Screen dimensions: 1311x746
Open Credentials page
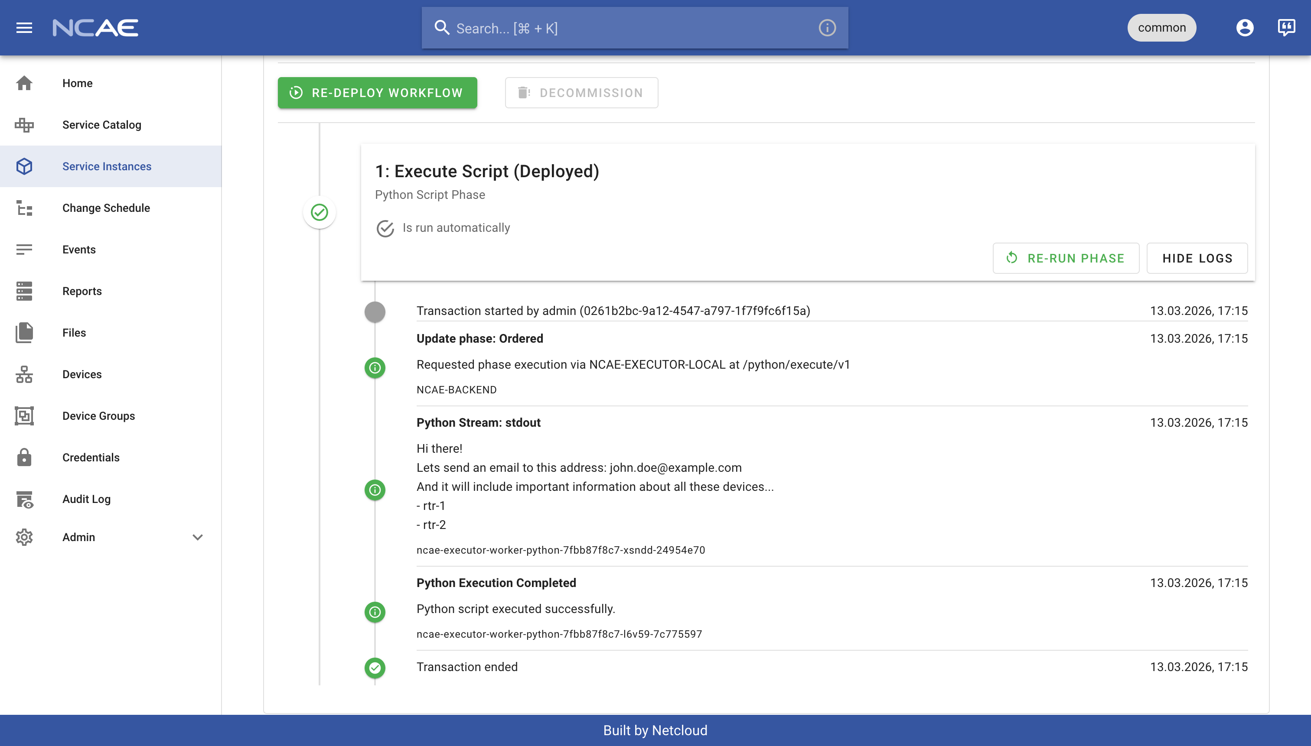pyautogui.click(x=111, y=457)
